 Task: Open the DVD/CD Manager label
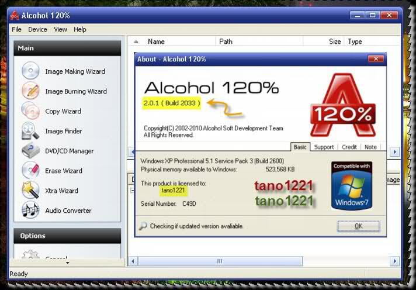(70, 151)
